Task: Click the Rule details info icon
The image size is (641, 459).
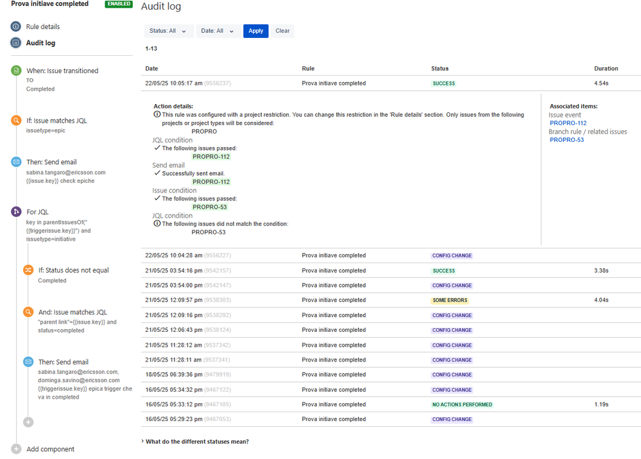Action: (15, 26)
